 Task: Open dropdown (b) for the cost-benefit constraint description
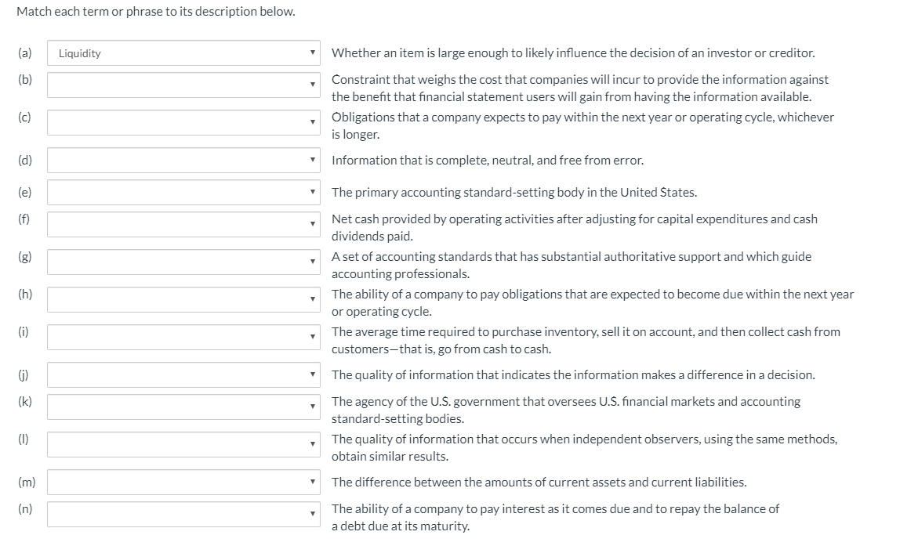(183, 85)
